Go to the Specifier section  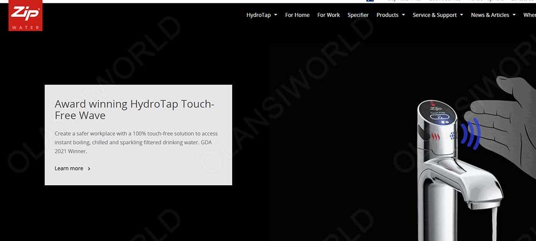(358, 15)
